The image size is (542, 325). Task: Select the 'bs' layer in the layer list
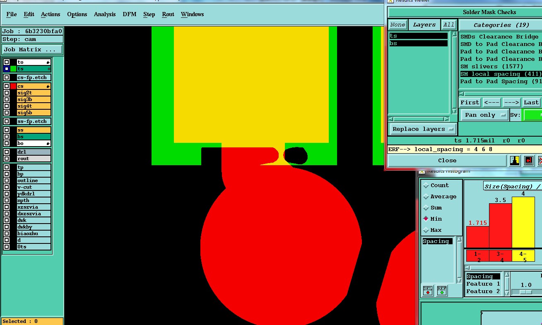[x=34, y=137]
